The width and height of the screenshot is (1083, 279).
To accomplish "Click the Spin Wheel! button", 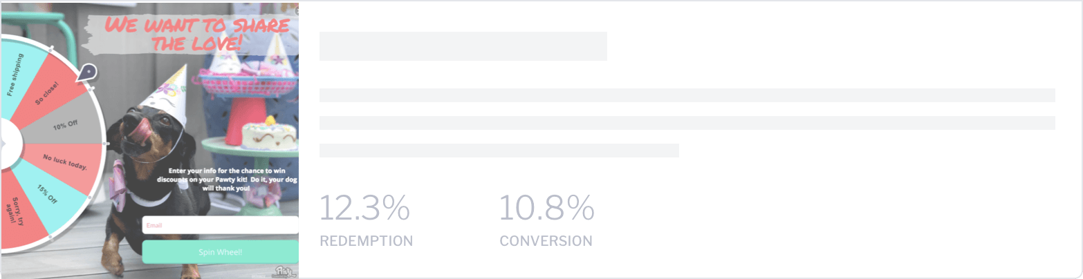I will (x=220, y=252).
